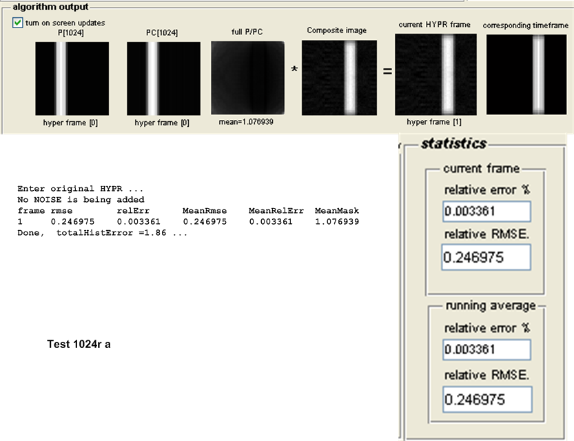Select the full P/PC image
This screenshot has width=574, height=441.
[x=247, y=78]
